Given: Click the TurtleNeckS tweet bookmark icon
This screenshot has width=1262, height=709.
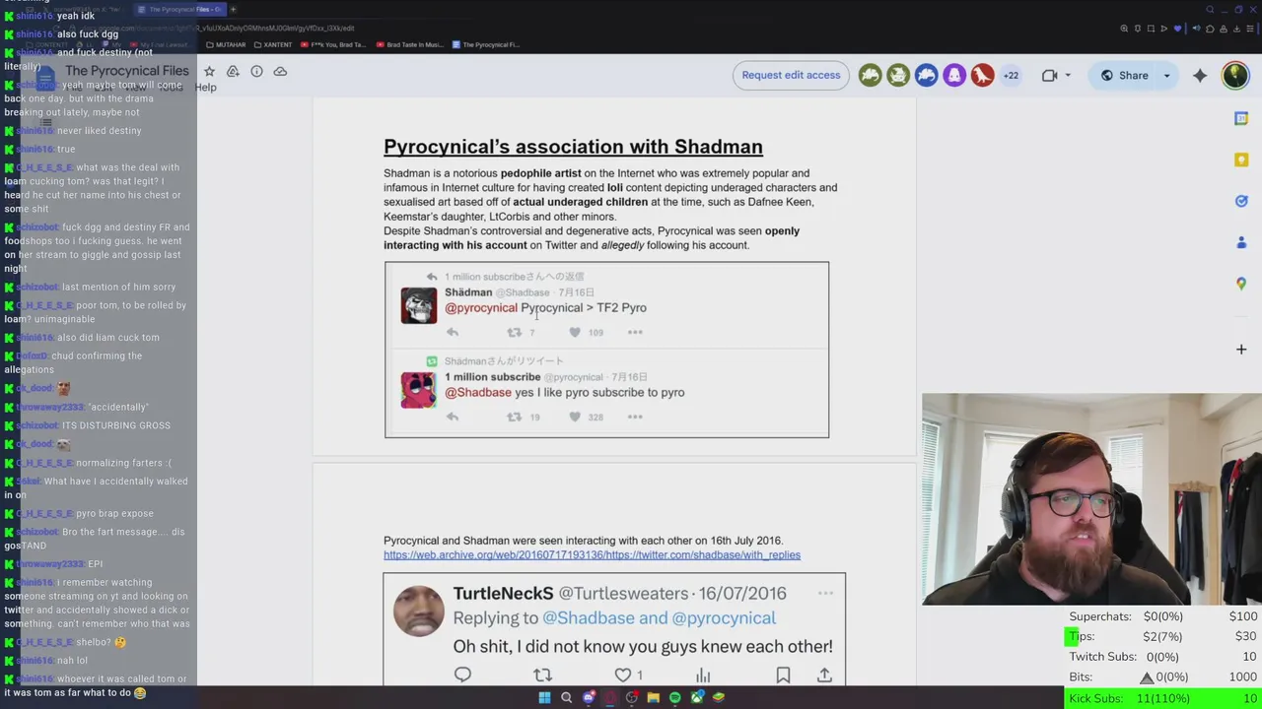Looking at the screenshot, I should (783, 675).
